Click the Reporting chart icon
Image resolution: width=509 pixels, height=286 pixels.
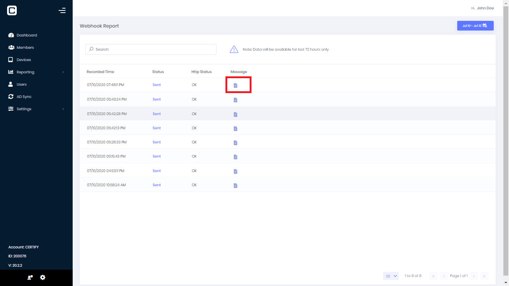(x=11, y=72)
